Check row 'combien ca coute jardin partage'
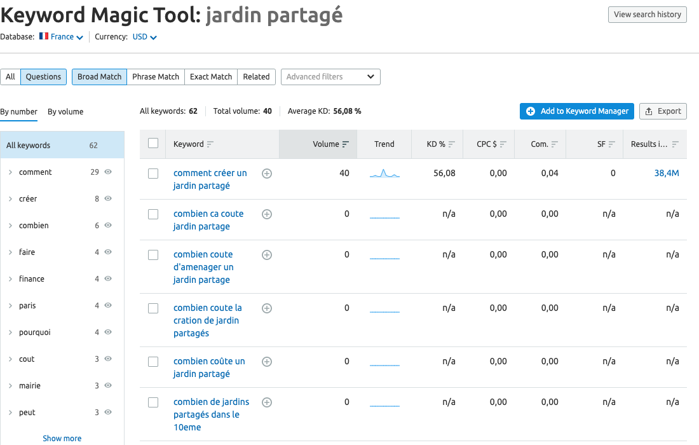 point(153,214)
